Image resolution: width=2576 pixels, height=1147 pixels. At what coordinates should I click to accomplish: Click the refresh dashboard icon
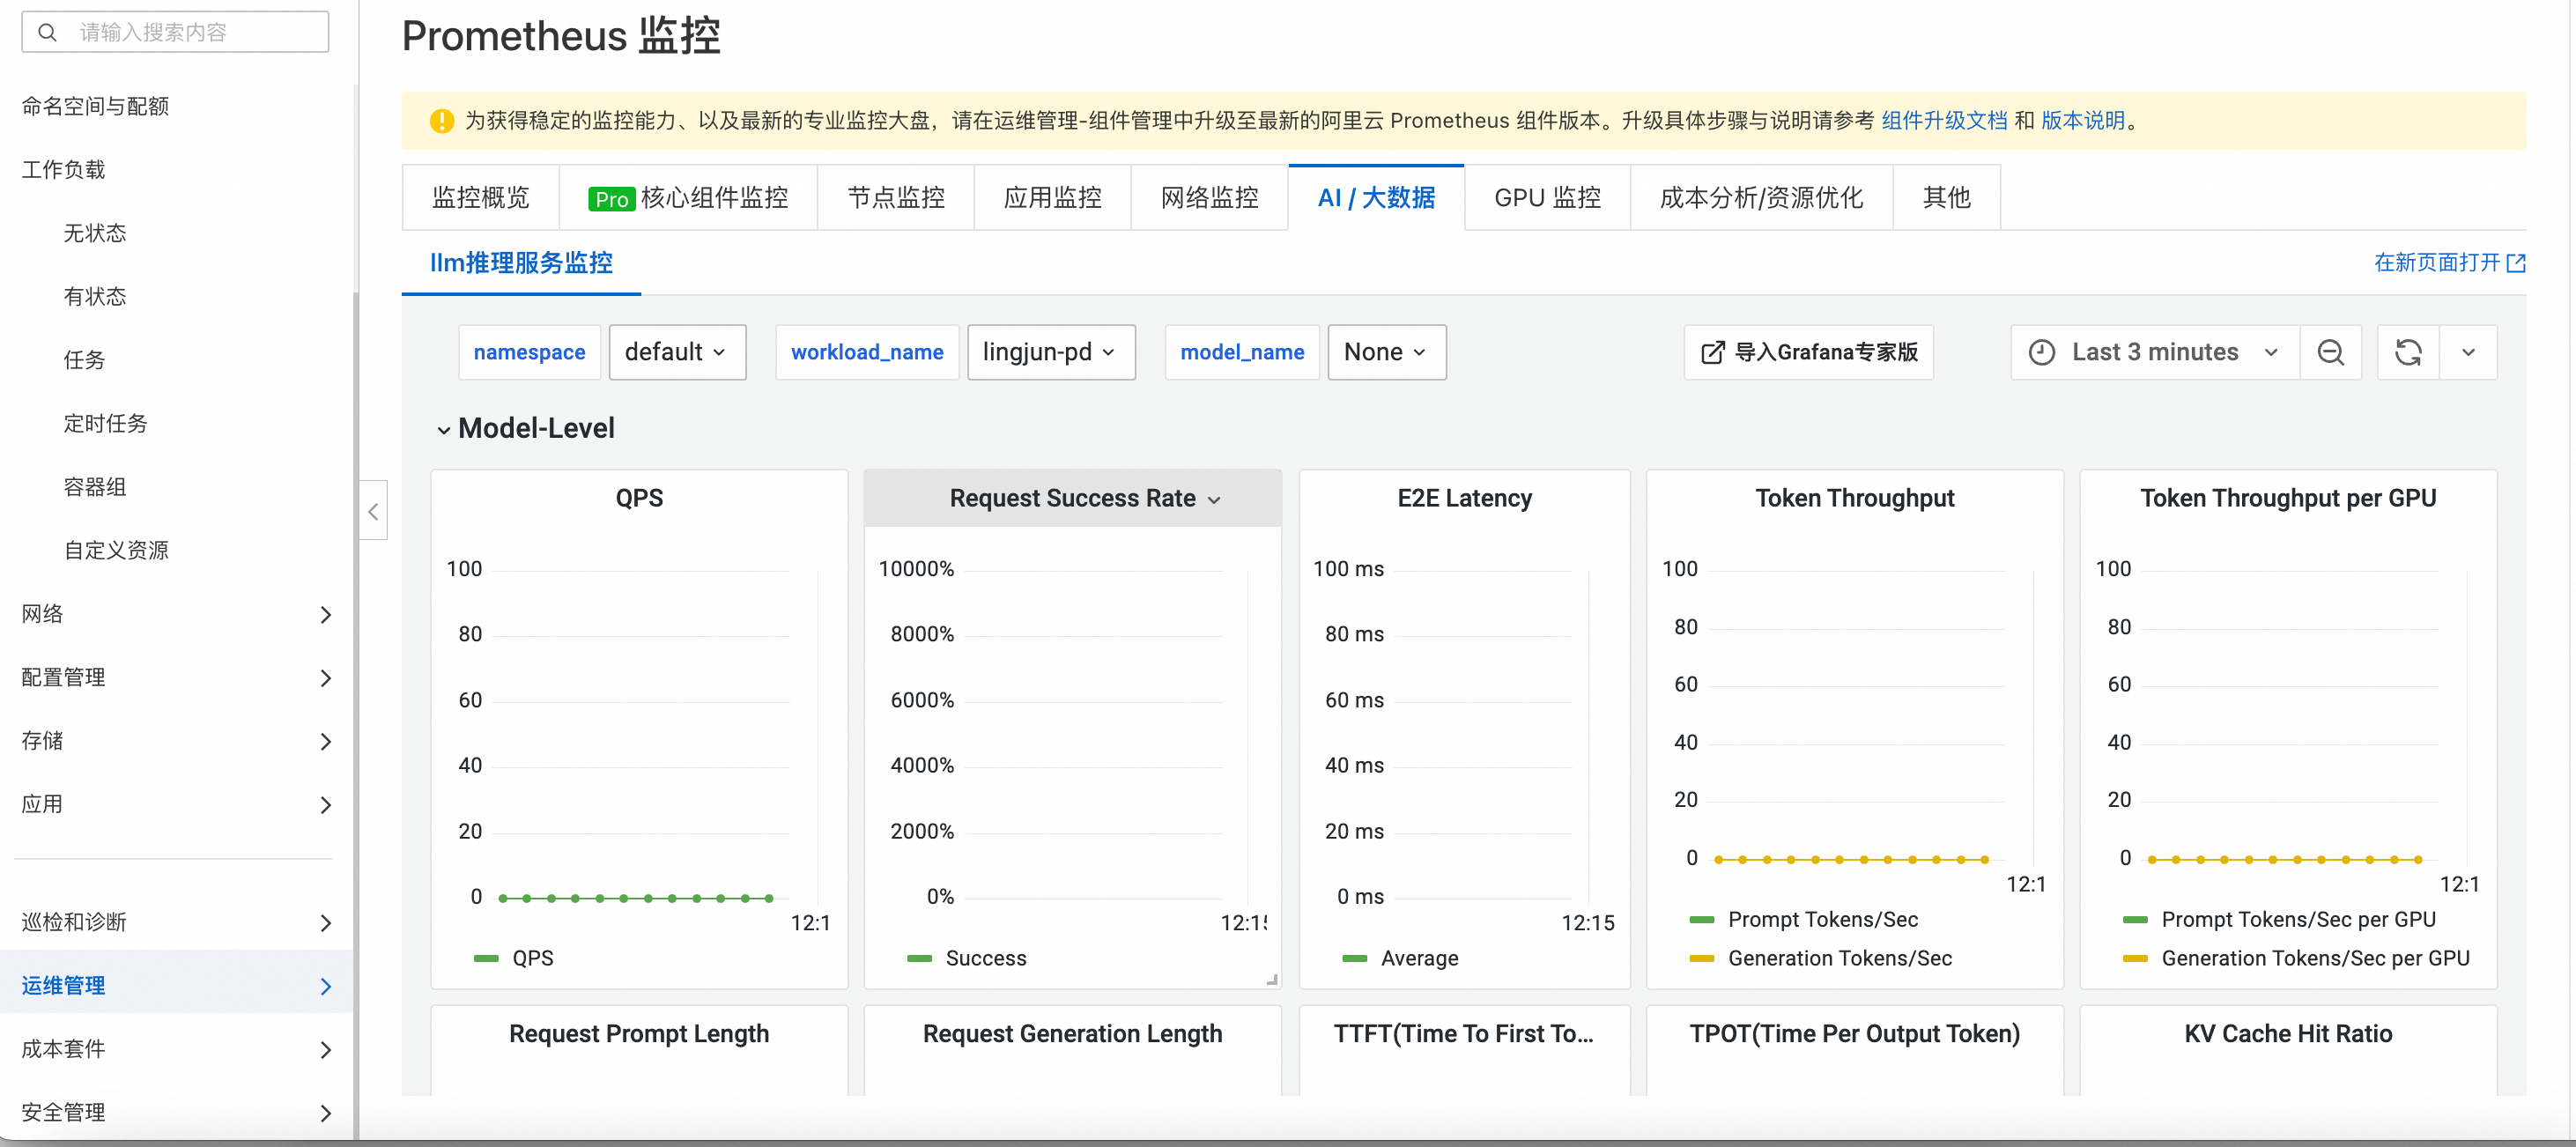2408,352
